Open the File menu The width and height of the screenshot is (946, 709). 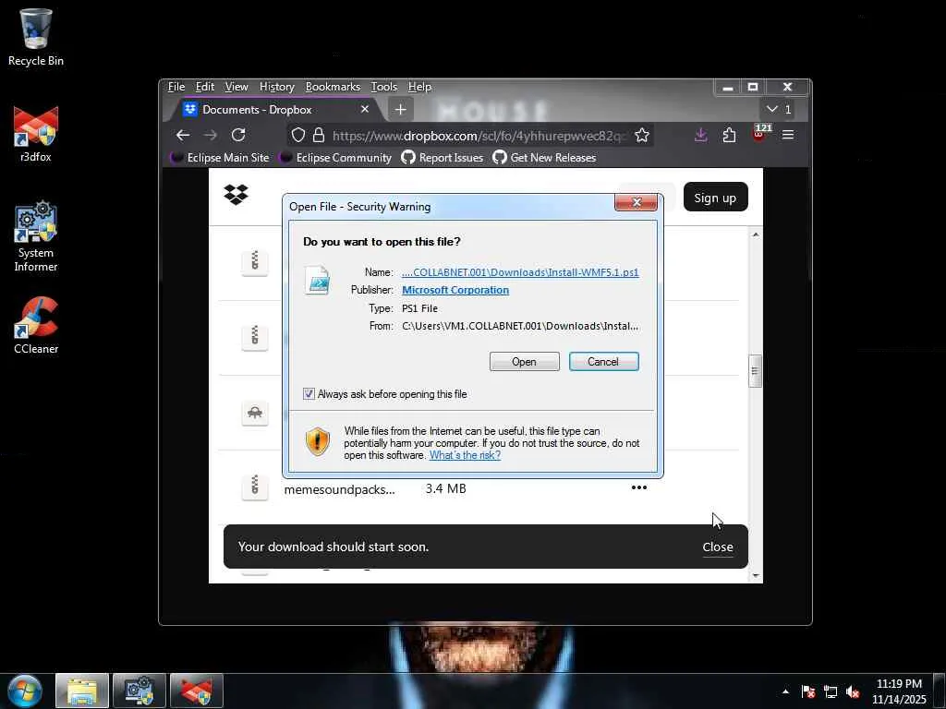coord(176,87)
